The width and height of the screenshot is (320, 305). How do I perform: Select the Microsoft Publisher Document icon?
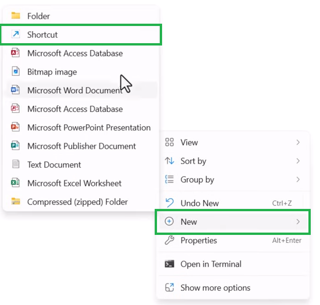tap(16, 146)
